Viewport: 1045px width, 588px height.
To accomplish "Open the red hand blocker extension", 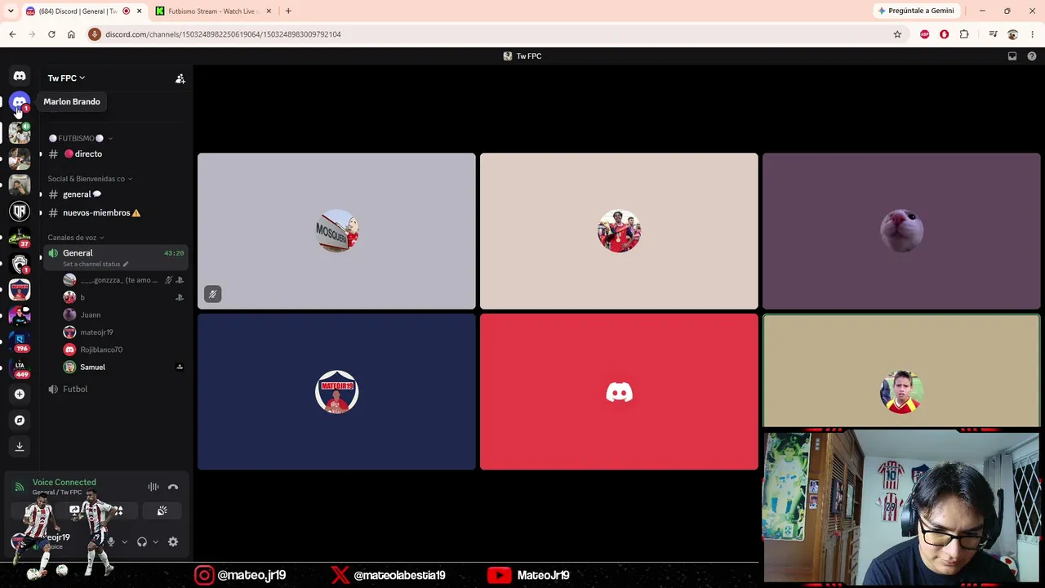I will 945,34.
